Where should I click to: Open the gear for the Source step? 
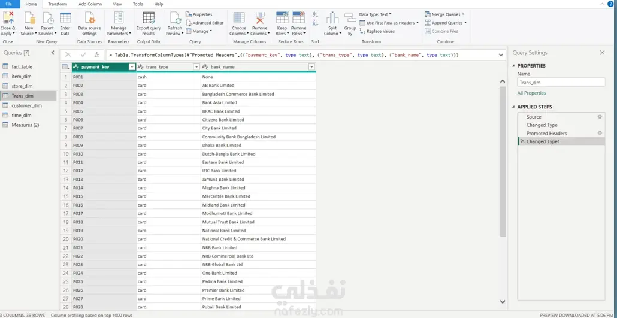pyautogui.click(x=600, y=117)
